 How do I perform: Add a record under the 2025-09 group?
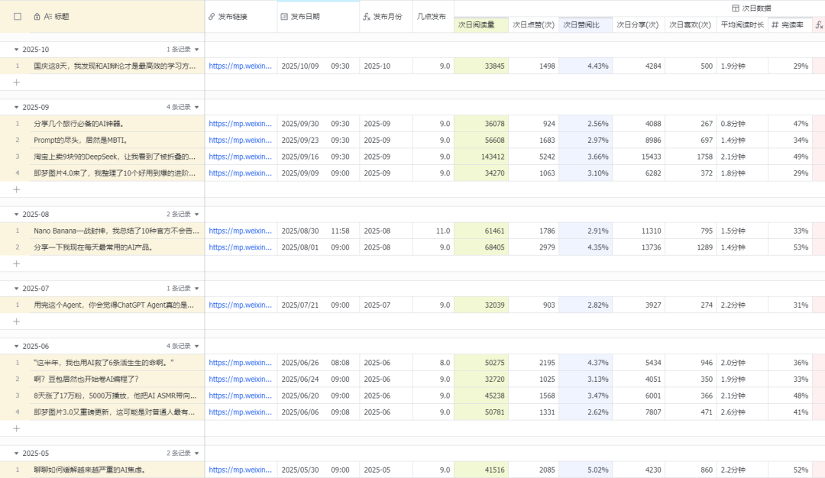pos(16,189)
